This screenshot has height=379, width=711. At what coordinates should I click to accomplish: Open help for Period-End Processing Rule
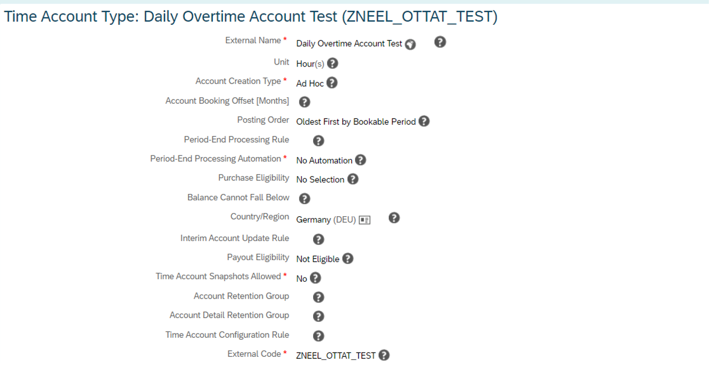point(319,141)
